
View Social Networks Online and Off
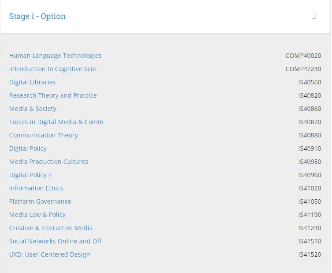(x=55, y=241)
